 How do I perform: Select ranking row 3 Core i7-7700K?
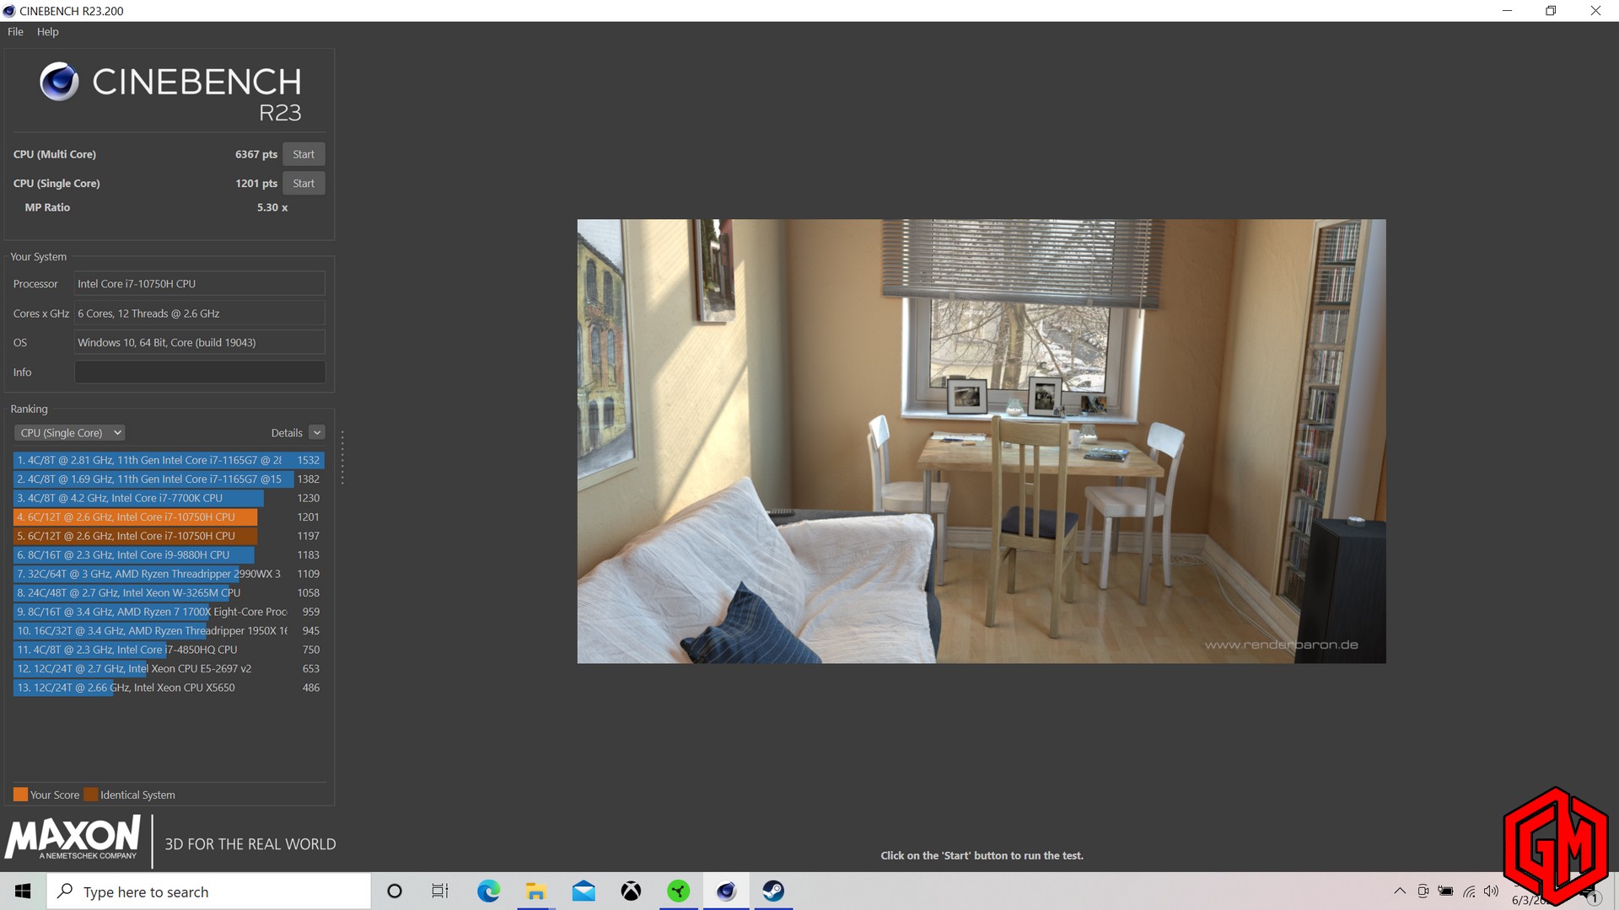pyautogui.click(x=169, y=498)
